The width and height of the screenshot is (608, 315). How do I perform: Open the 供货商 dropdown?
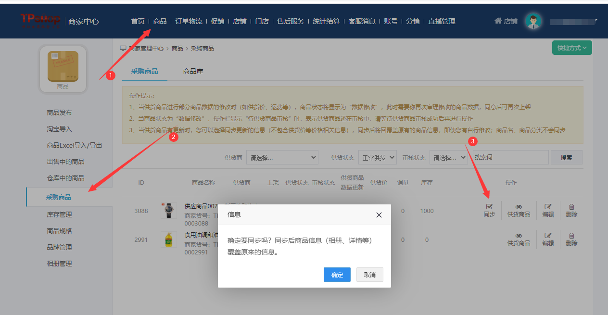[x=282, y=157]
